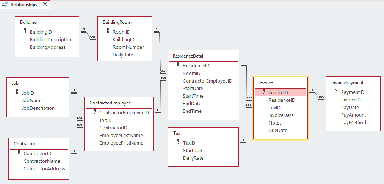Screen dimensions: 384x184
Task: Select the JobName field
Action: (x=32, y=101)
